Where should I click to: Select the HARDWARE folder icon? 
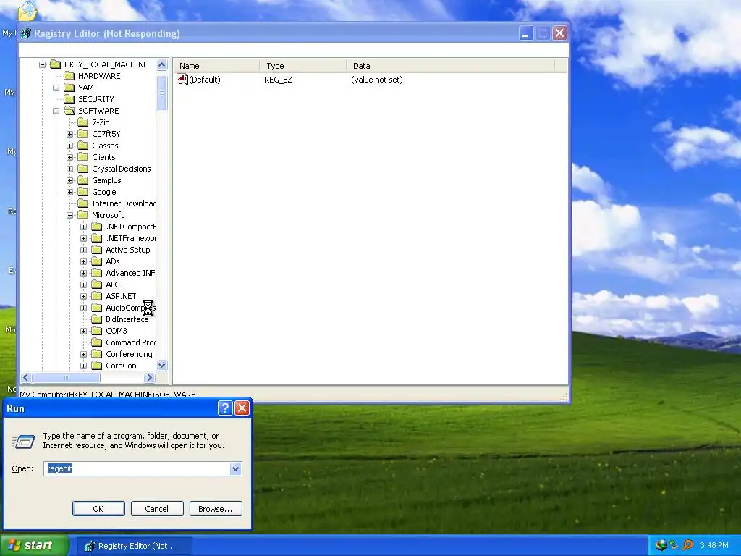point(69,75)
